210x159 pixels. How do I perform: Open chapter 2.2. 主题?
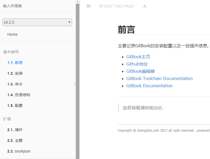[x=15, y=140]
